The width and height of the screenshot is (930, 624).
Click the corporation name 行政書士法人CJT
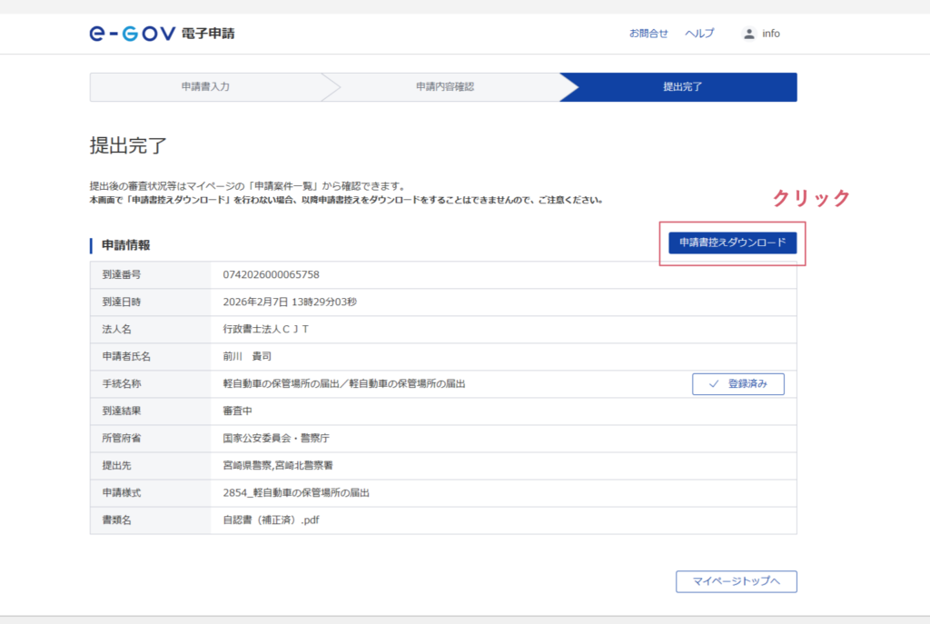265,330
